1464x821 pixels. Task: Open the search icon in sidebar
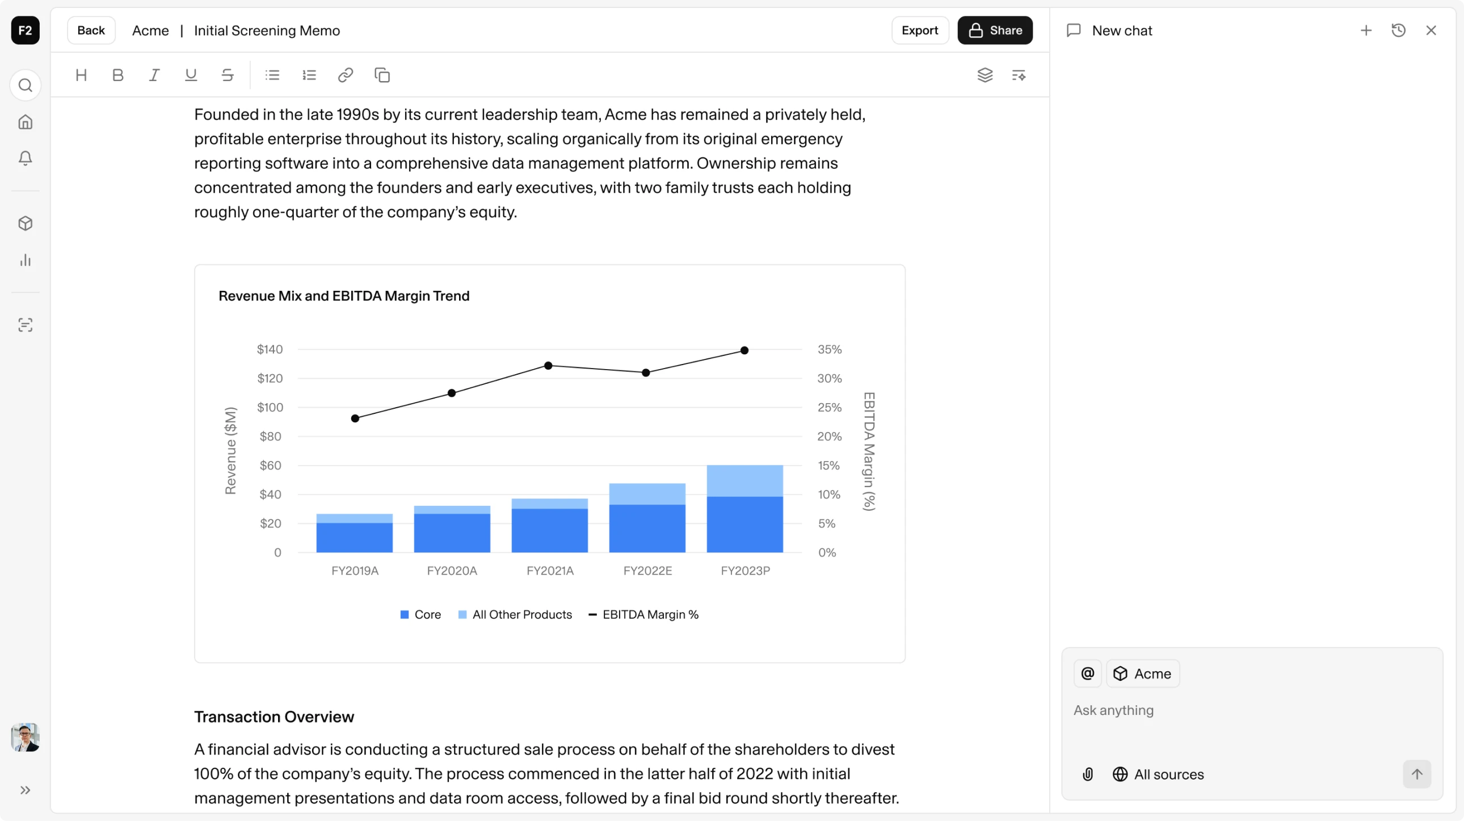click(x=25, y=85)
